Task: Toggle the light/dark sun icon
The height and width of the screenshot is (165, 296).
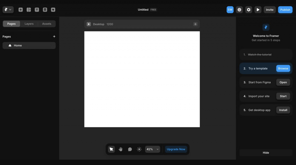Action: tap(139, 149)
